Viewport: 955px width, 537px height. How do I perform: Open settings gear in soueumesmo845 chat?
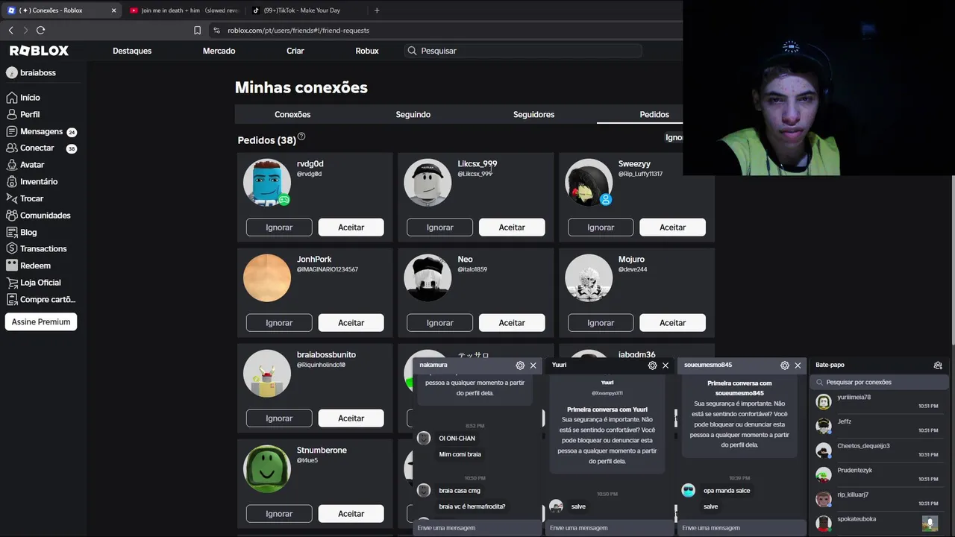785,365
